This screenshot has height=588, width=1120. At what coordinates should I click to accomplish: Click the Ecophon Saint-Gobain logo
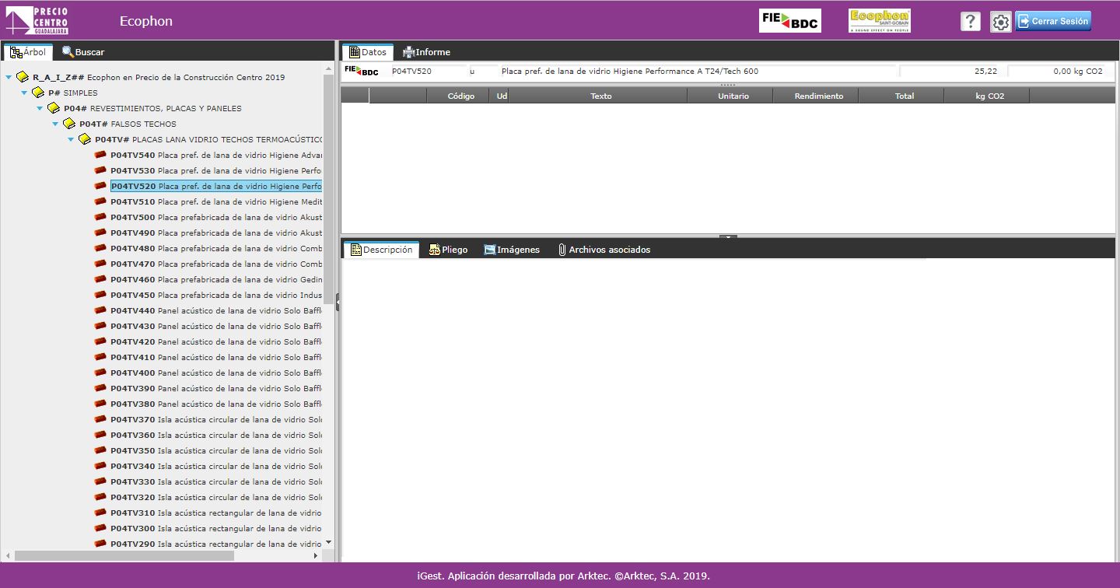coord(879,21)
